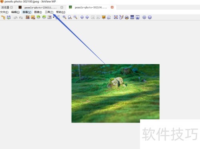Rotate image counter-clockwise with the green icon
Image resolution: width=200 pixels, height=149 pixels.
click(x=38, y=17)
